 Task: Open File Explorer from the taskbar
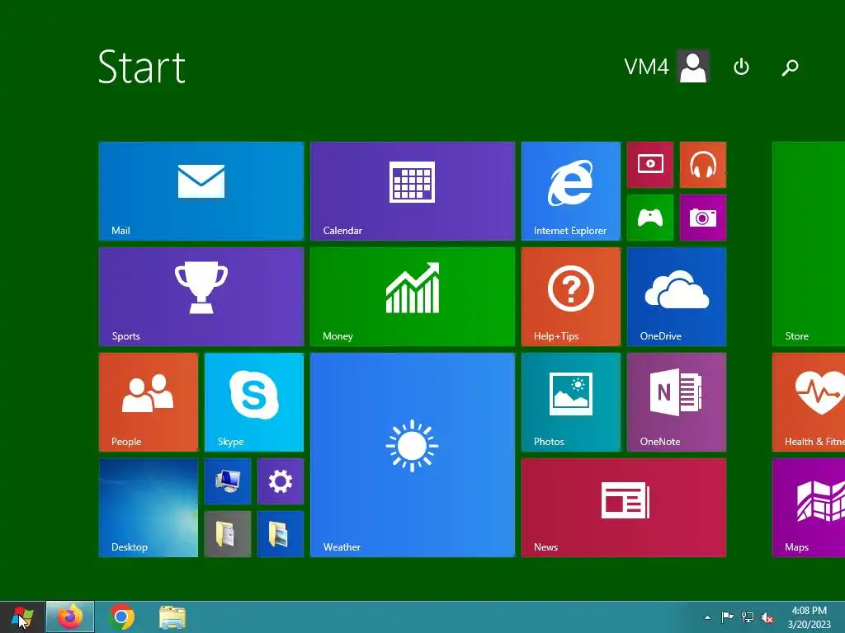(x=172, y=617)
